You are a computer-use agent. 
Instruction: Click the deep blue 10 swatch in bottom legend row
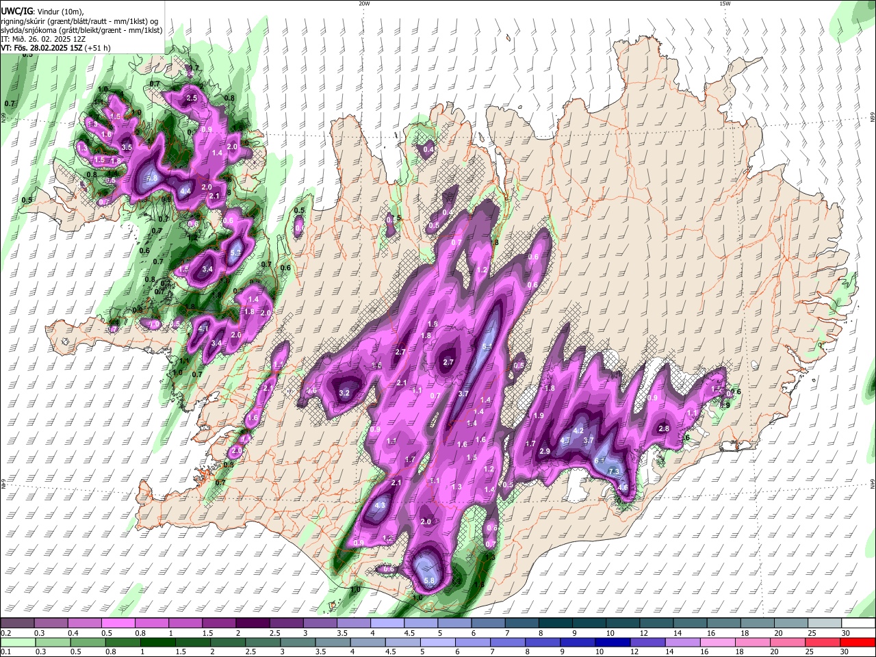pyautogui.click(x=613, y=642)
